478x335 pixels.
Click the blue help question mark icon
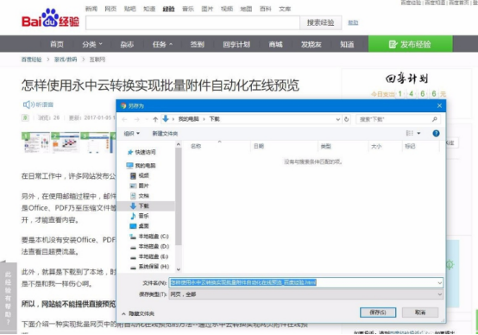coord(436,133)
